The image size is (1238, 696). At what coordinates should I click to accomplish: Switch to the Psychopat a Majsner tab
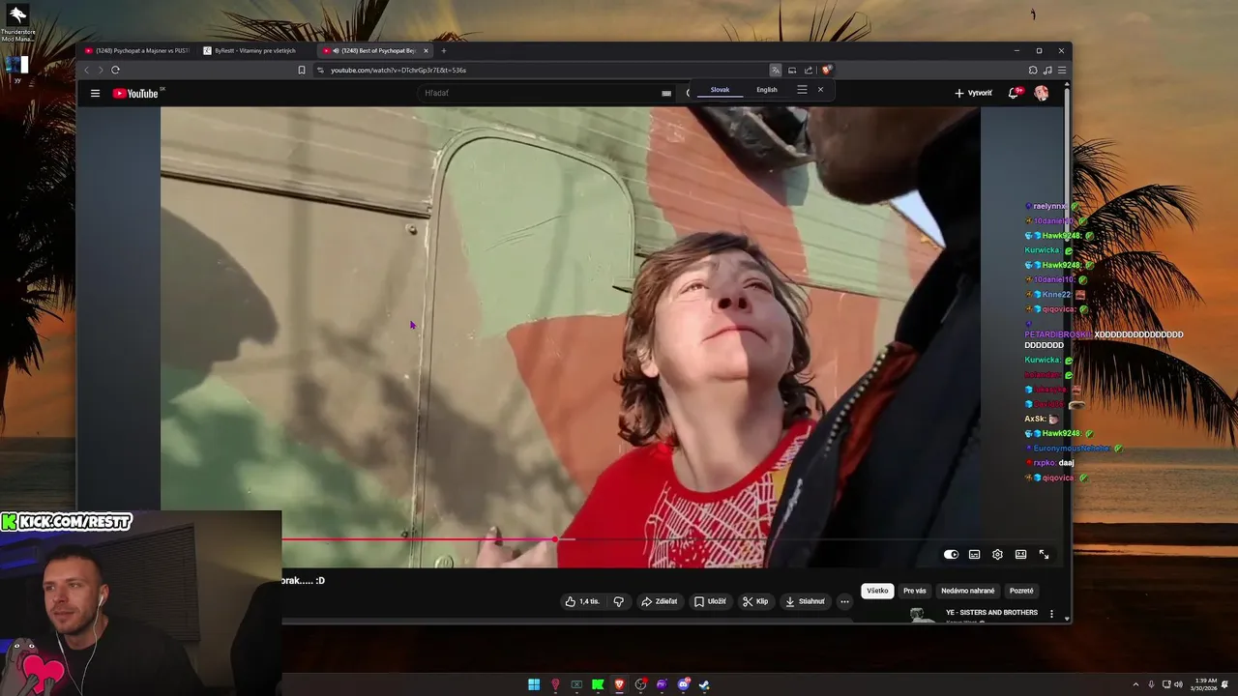[x=137, y=50]
